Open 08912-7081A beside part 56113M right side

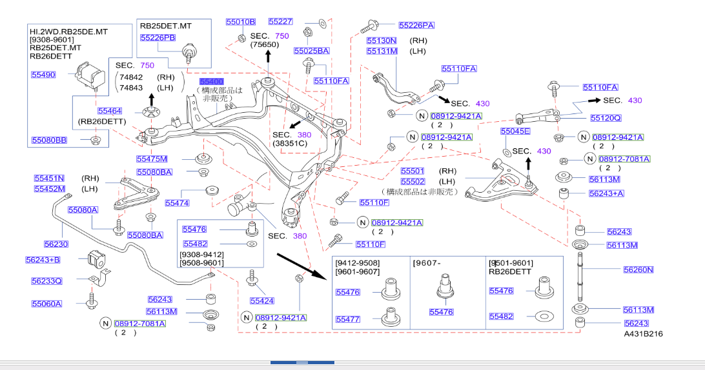(x=624, y=159)
